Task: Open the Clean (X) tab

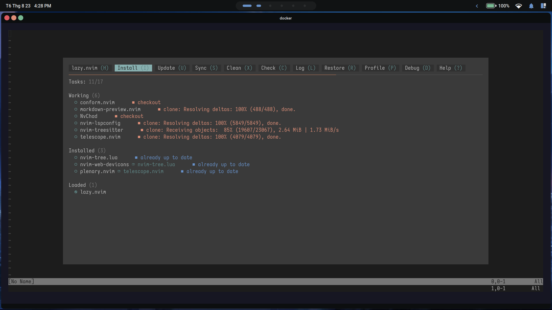Action: [x=239, y=68]
